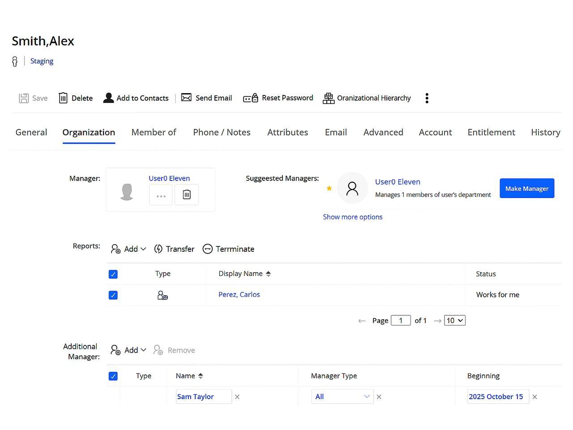Click the Status column header

(x=486, y=274)
